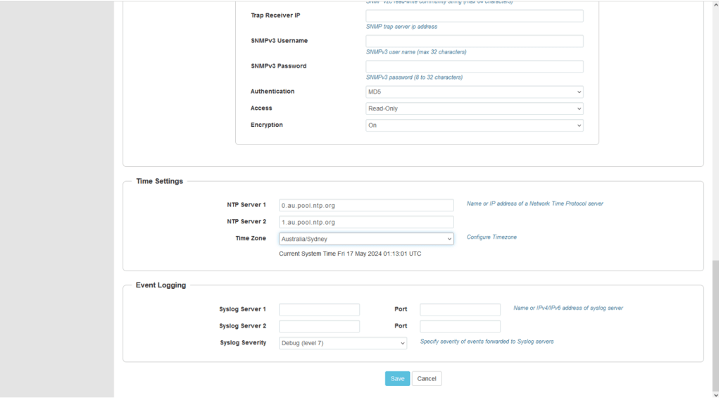Open the Time Zone Australia/Sydney dropdown
This screenshot has height=398, width=721.
[366, 239]
